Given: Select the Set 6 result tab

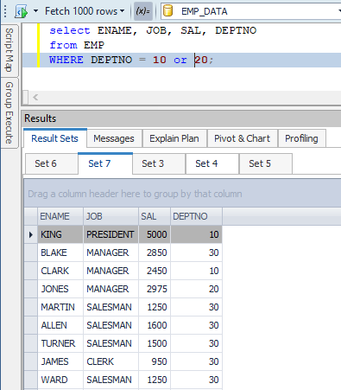Looking at the screenshot, I should 52,163.
